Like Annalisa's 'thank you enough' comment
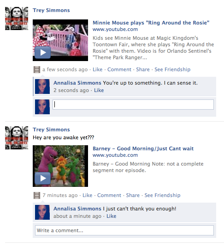The width and height of the screenshot is (224, 247). (x=112, y=216)
